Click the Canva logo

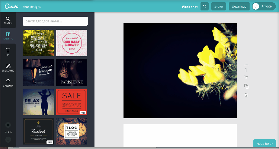(10, 6)
